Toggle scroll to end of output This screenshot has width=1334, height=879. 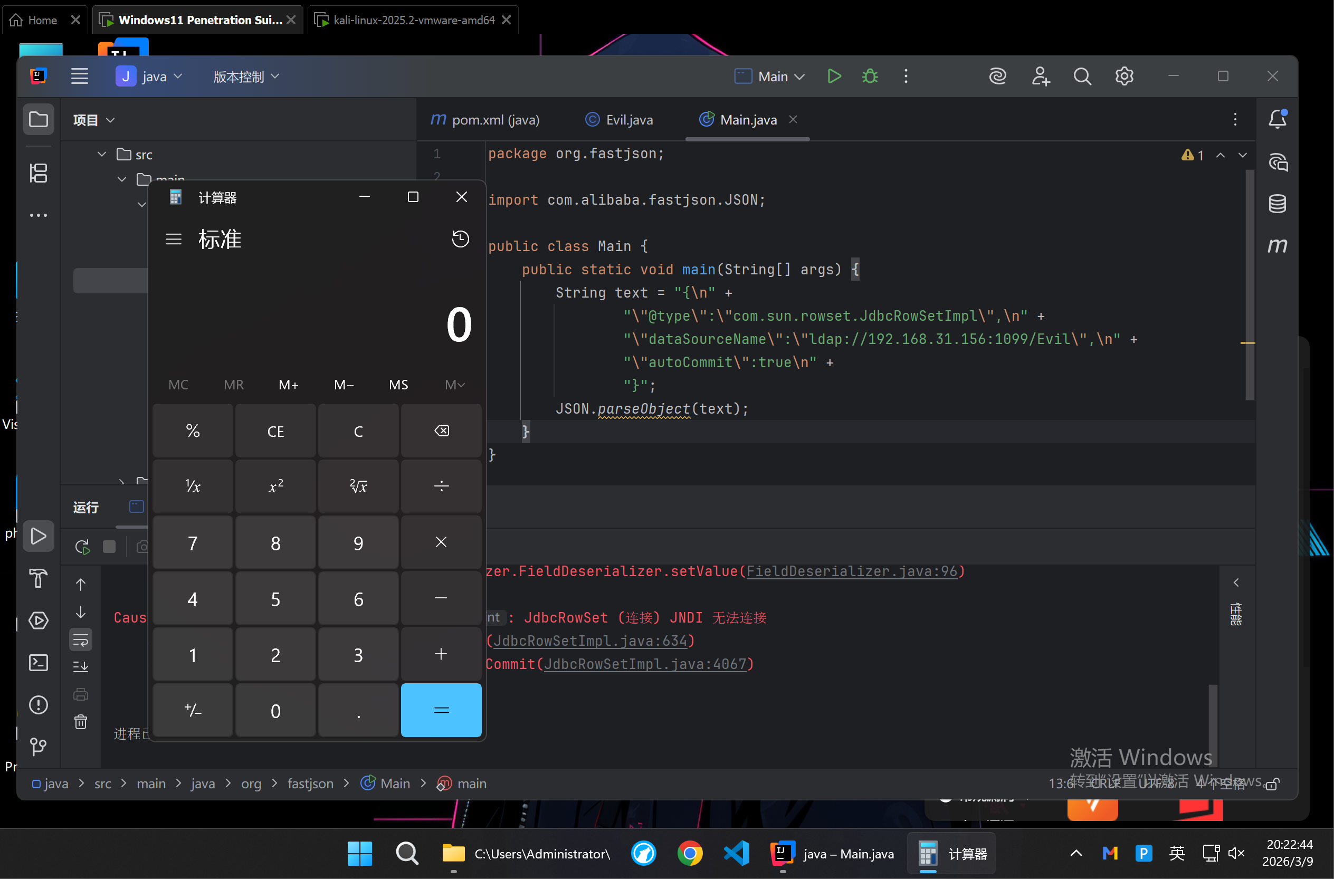81,666
